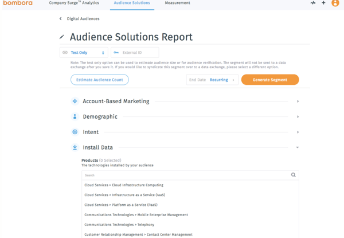Expand the Account-Based Marketing section arrow

298,102
